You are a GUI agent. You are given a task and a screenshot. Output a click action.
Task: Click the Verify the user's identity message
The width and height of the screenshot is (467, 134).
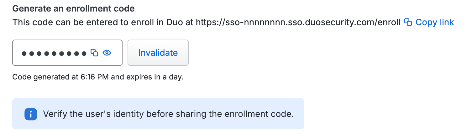[168, 114]
